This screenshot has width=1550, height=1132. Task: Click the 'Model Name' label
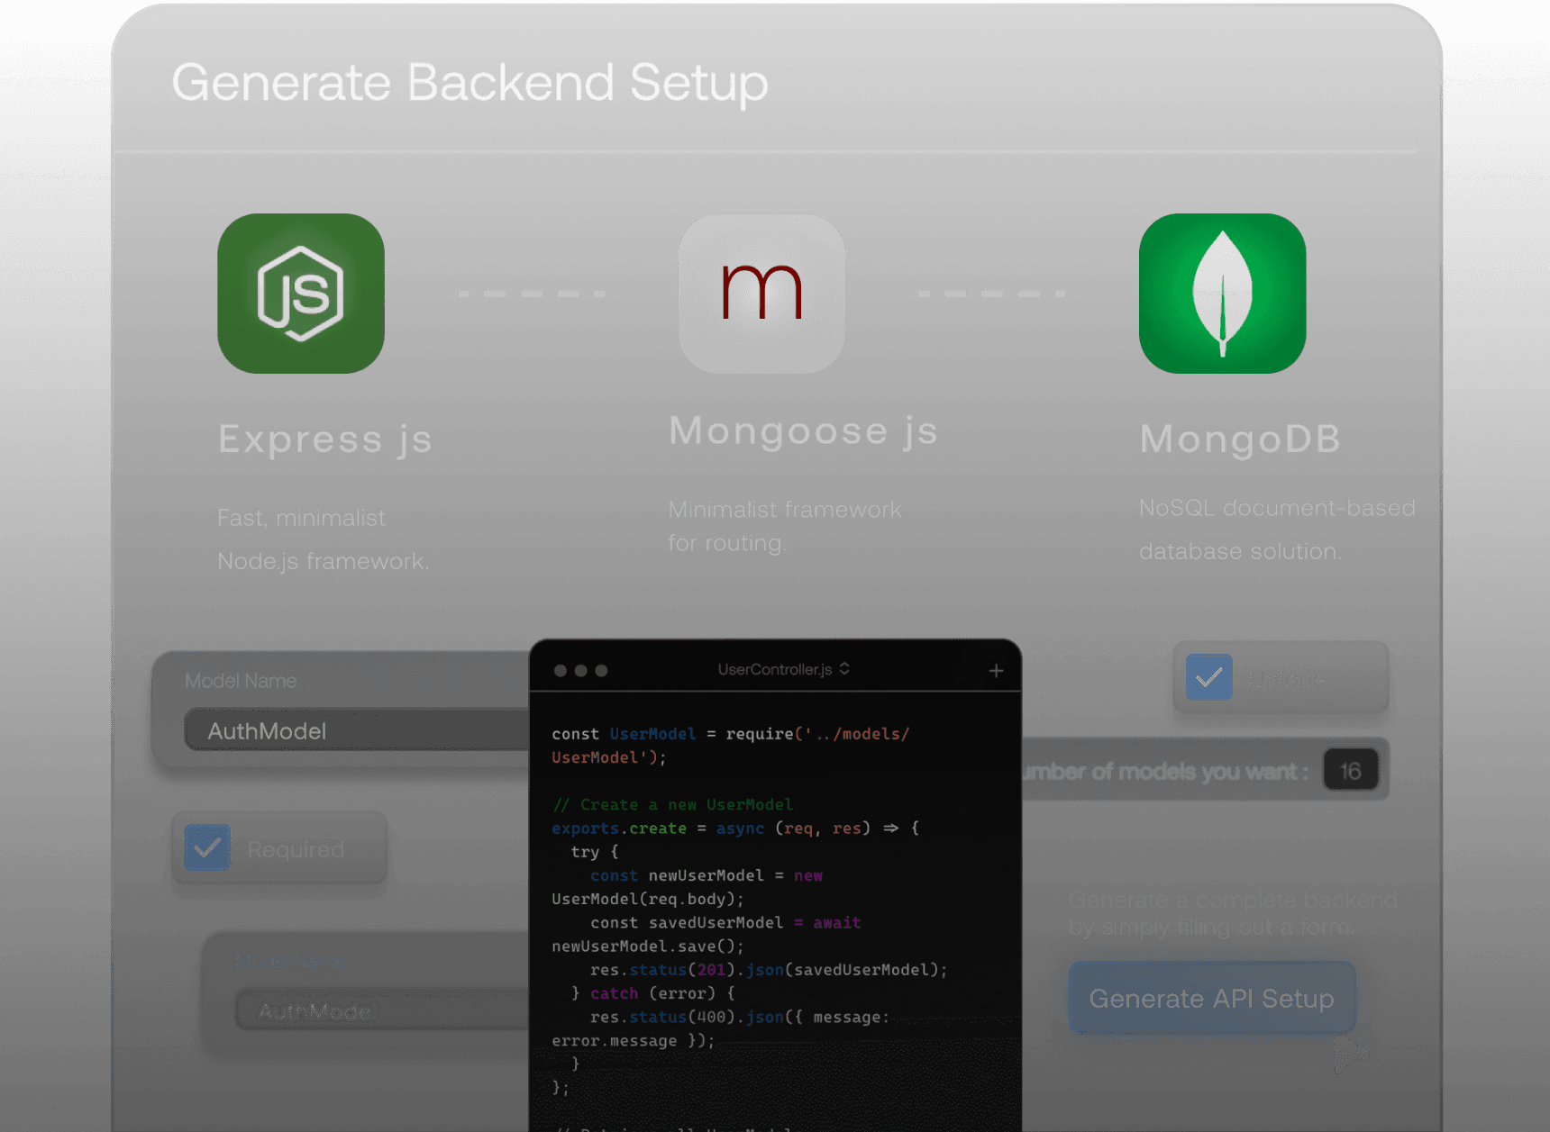click(x=241, y=681)
